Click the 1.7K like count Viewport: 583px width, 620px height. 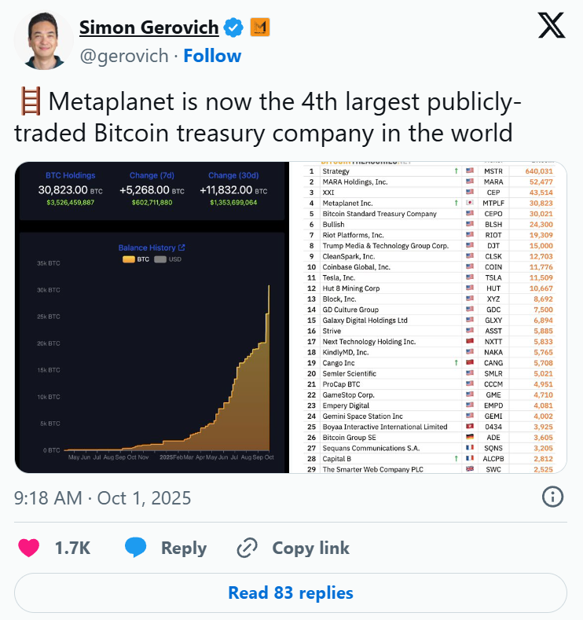pos(71,548)
